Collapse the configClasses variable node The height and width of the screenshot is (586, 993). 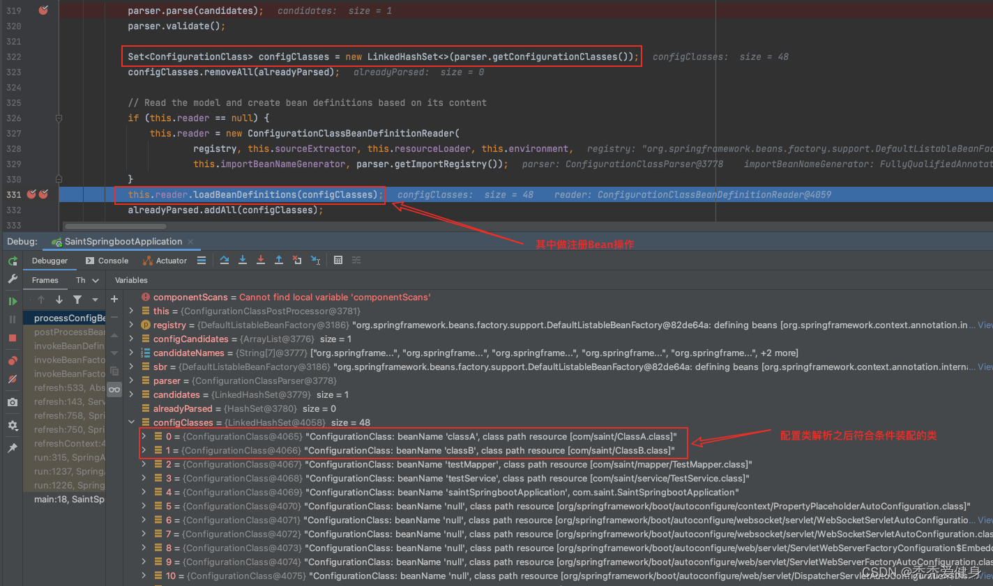[131, 422]
